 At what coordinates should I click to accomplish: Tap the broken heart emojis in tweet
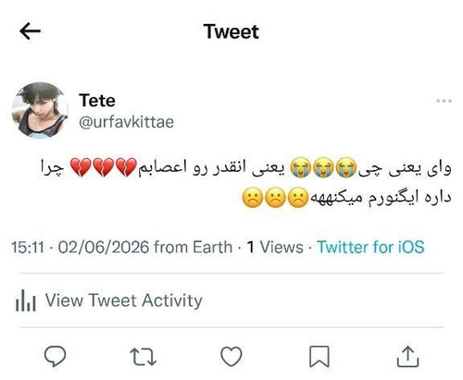(104, 167)
